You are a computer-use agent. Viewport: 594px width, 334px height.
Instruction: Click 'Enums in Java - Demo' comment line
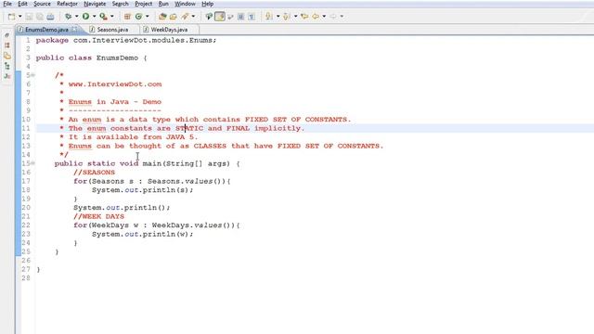coord(115,101)
